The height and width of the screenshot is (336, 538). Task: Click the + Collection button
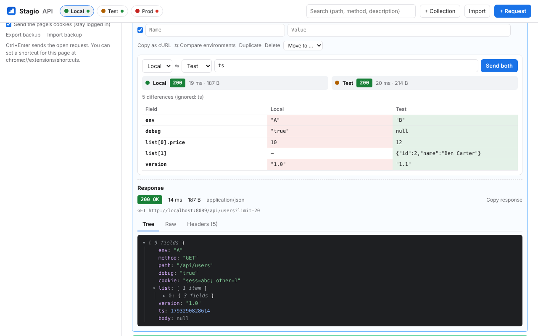point(440,11)
